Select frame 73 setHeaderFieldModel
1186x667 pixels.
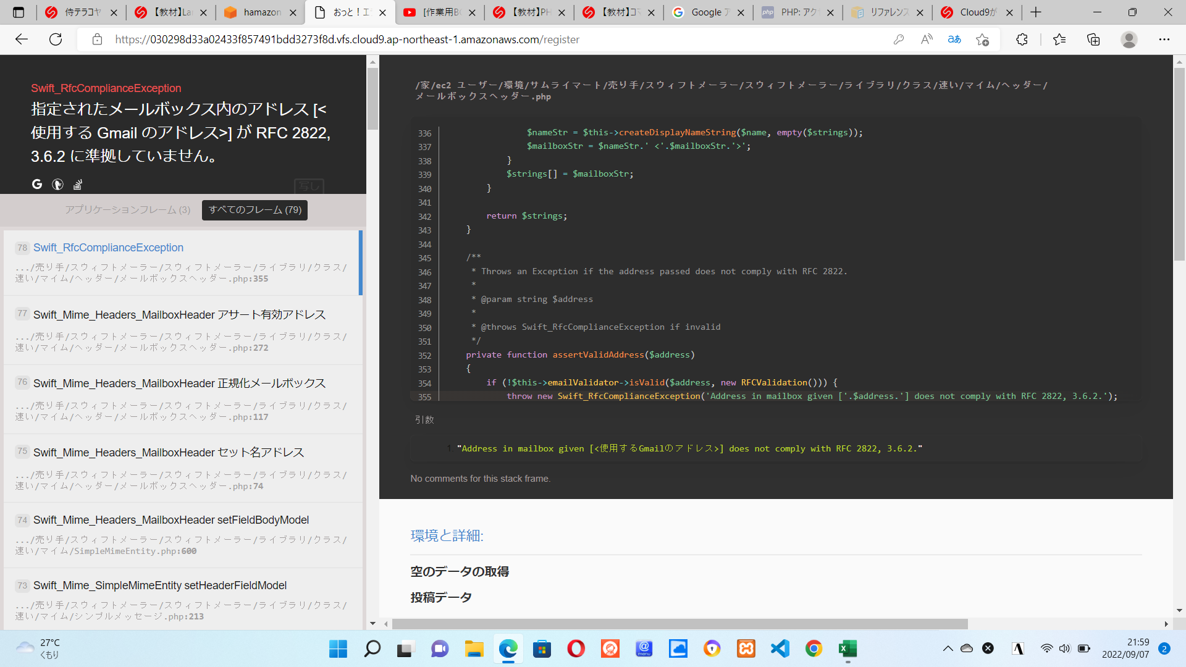(182, 600)
